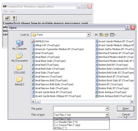
Task: Click the Cancel button
Action: (x=126, y=114)
